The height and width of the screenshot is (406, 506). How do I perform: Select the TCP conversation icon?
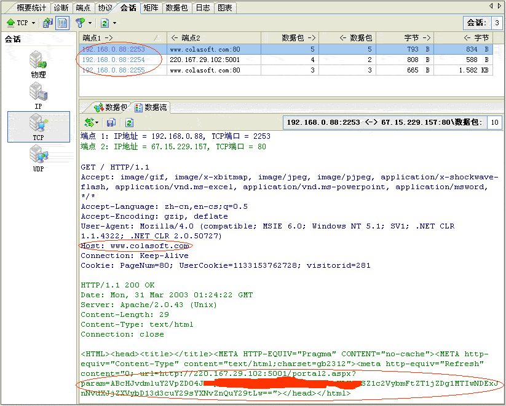tap(38, 127)
